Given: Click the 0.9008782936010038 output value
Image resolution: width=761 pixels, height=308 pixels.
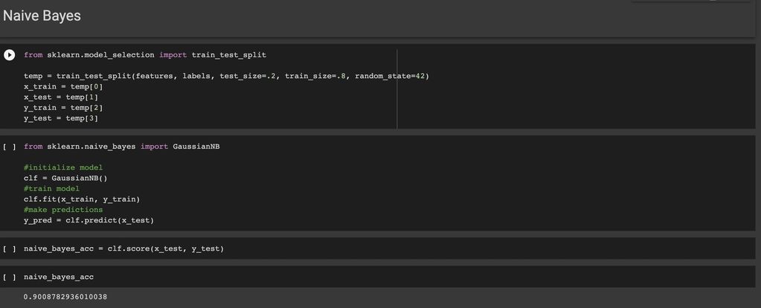Looking at the screenshot, I should (65, 297).
